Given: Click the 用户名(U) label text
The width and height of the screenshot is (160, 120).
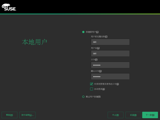Looking at the screenshot, I should [95, 48].
